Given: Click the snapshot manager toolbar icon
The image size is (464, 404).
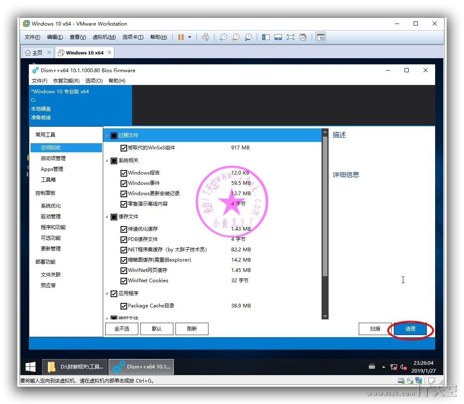Looking at the screenshot, I should (x=248, y=37).
